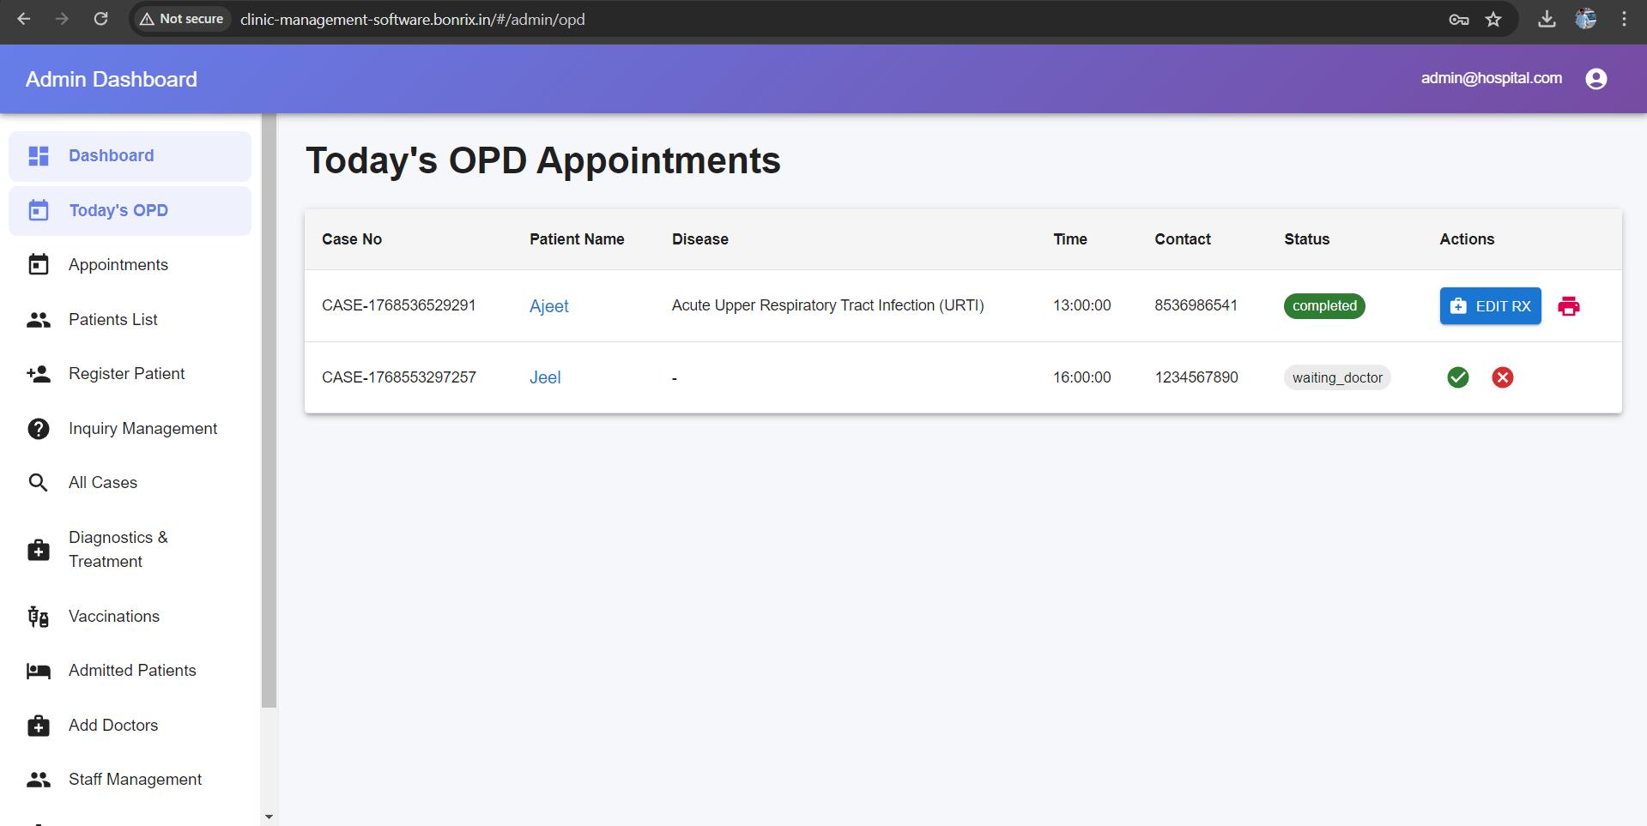Open the Appointments menu item
Image resolution: width=1647 pixels, height=826 pixels.
[x=118, y=264]
